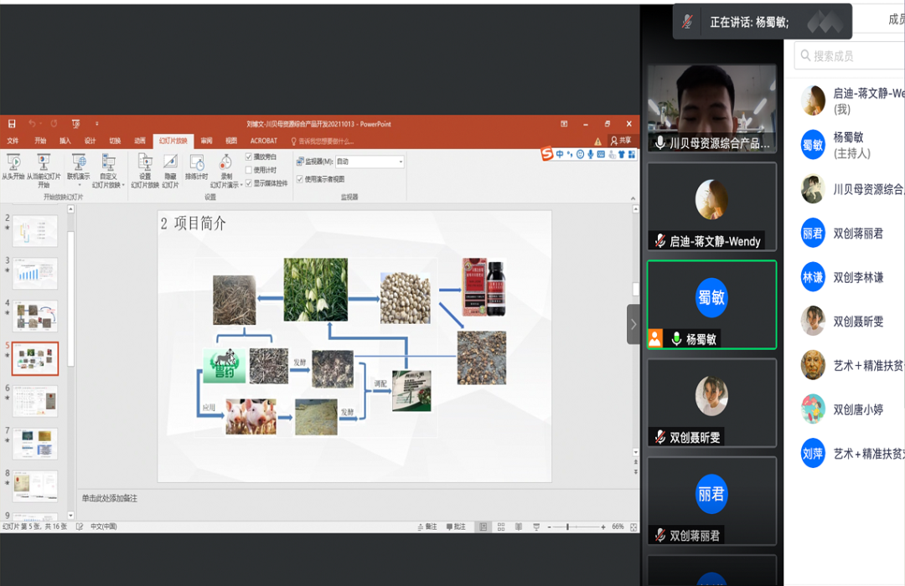905x586 pixels.
Task: Select slide 6 thumbnail
Action: [35, 401]
